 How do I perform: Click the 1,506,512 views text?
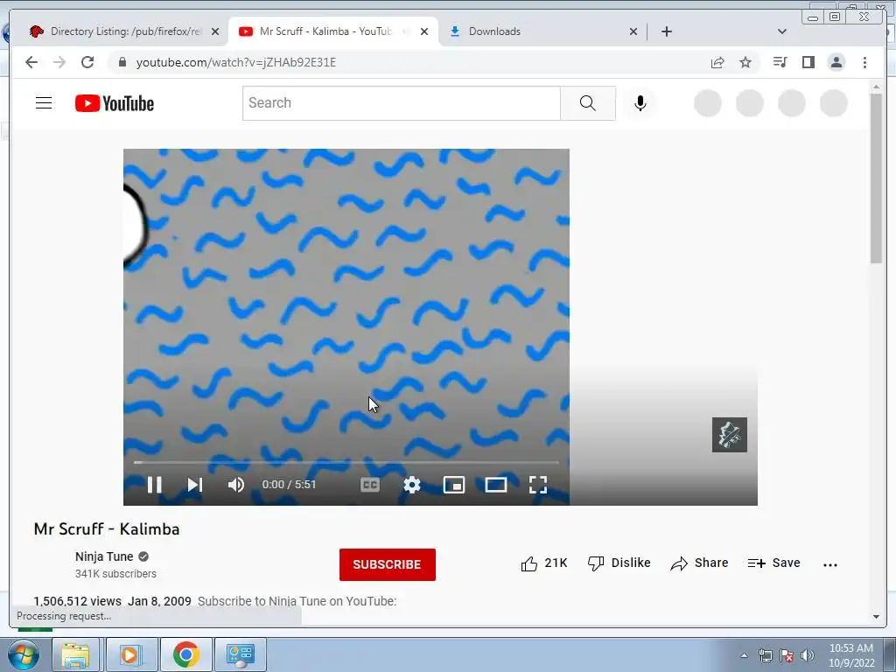pyautogui.click(x=77, y=601)
